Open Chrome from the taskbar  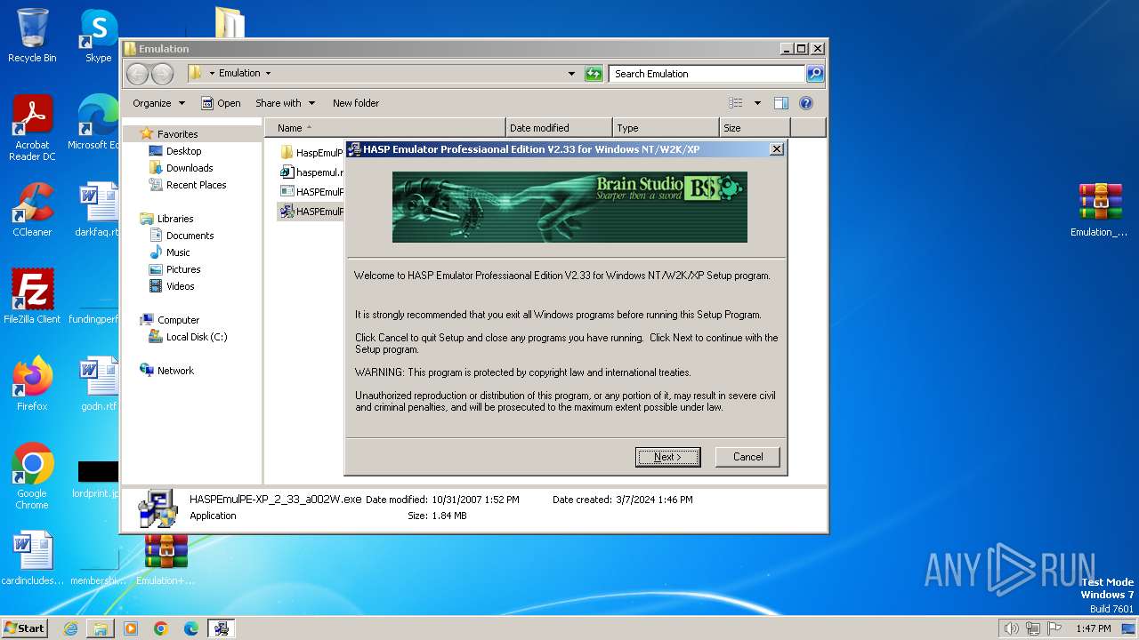click(x=161, y=628)
